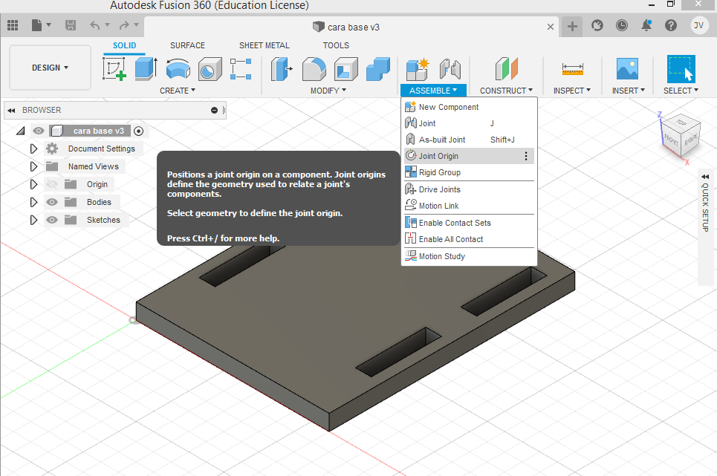
Task: Select the Create Sketch tool
Action: point(114,69)
